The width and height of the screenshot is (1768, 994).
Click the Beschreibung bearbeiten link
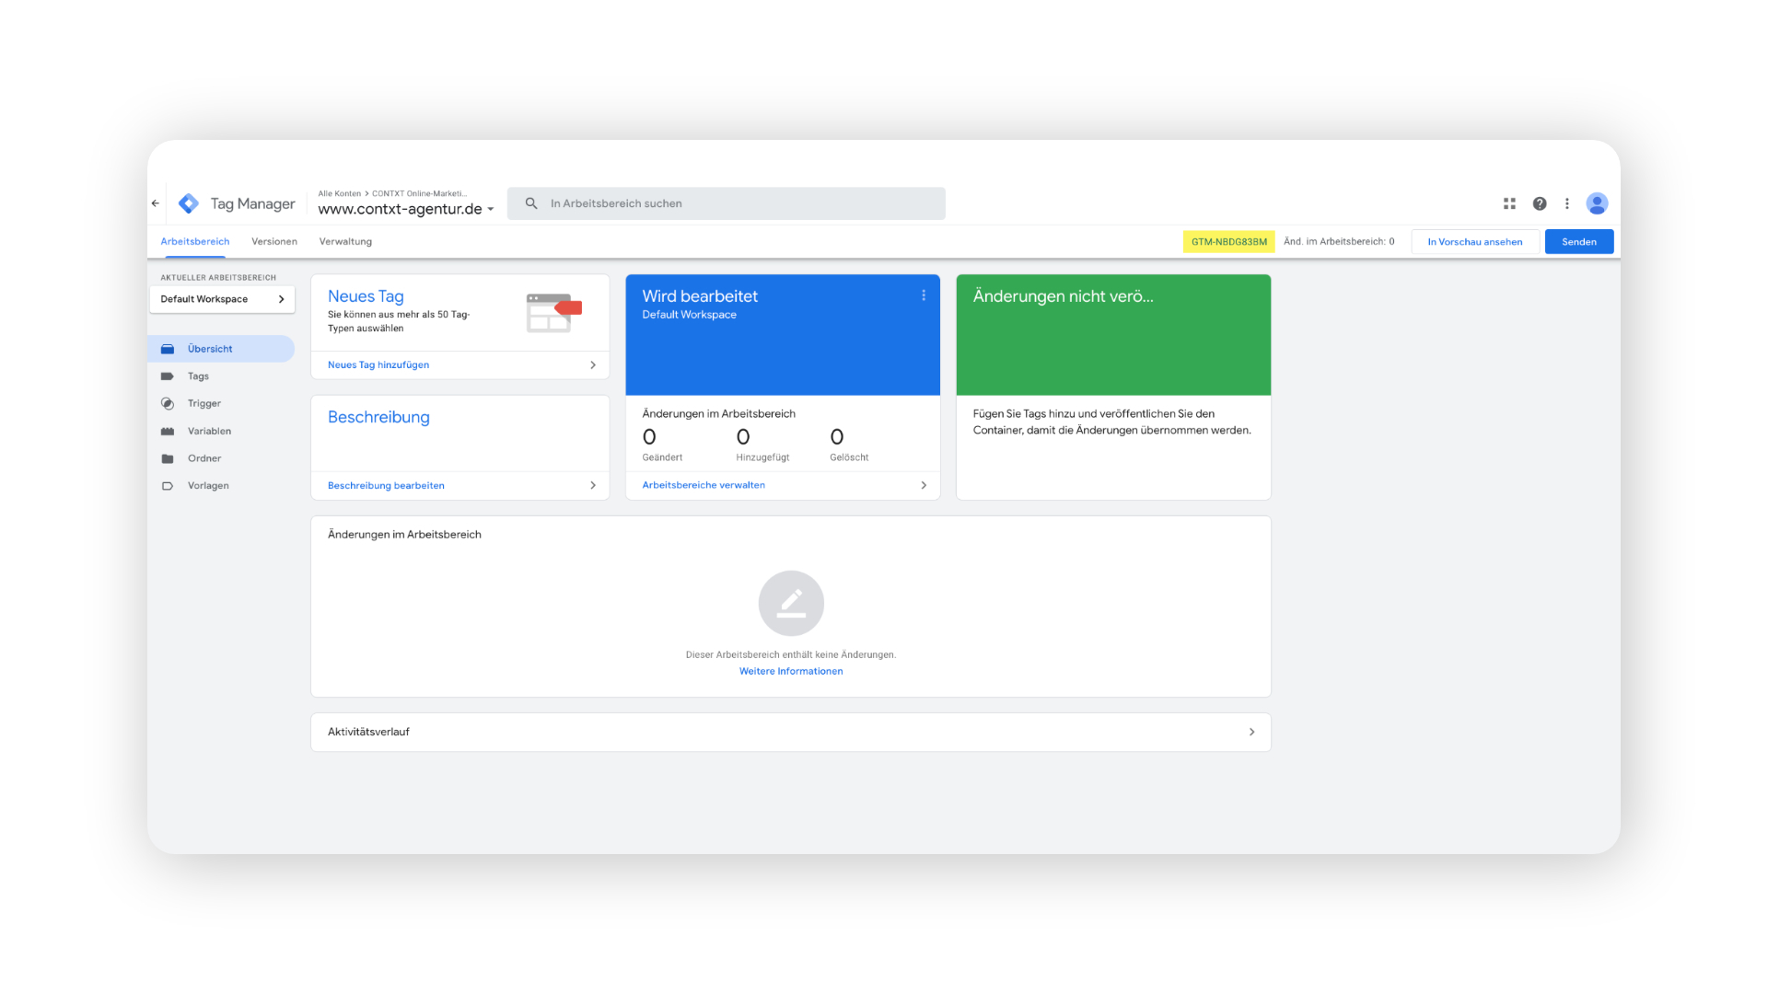tap(386, 486)
